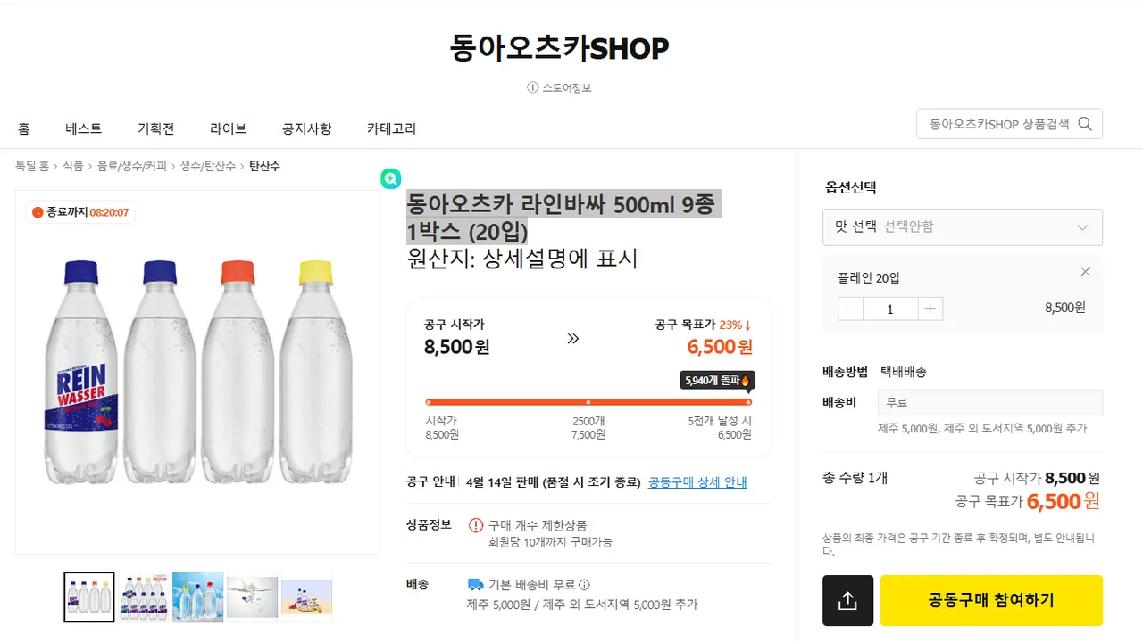The height and width of the screenshot is (642, 1143).
Task: Click the group-buy progress bar
Action: tap(588, 402)
